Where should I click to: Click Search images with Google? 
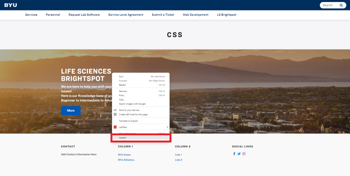pyautogui.click(x=132, y=104)
